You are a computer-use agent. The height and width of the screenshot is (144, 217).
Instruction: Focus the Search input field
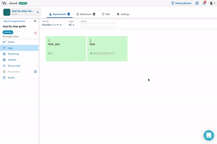[98, 25]
